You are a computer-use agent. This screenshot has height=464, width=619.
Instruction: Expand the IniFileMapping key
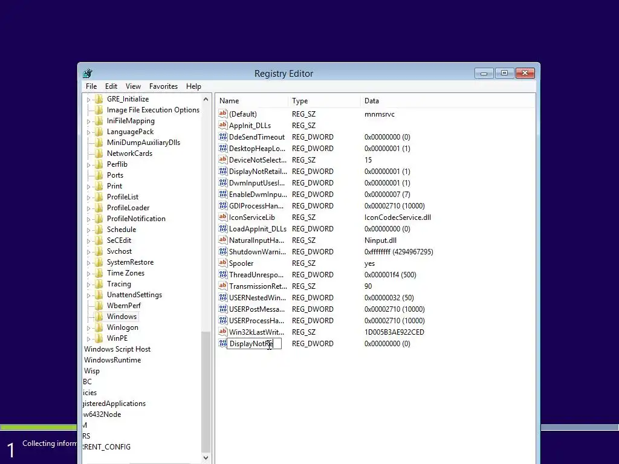(x=88, y=121)
